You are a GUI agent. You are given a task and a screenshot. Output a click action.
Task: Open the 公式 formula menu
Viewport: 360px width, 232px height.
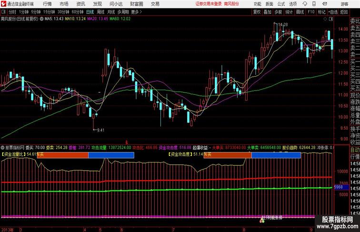[x=281, y=4]
